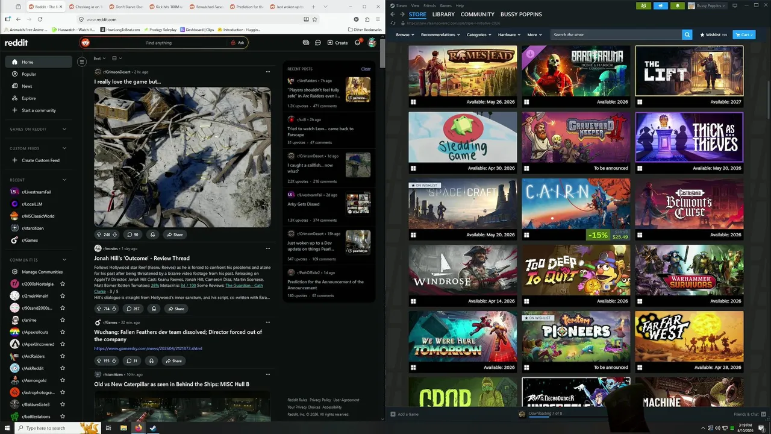
Task: Open Steam announcements megaphone icon
Action: click(661, 5)
